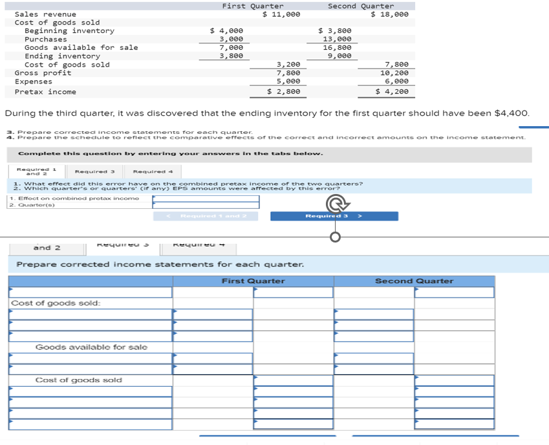
Task: Click the Required 3 navigation button
Action: (x=335, y=216)
